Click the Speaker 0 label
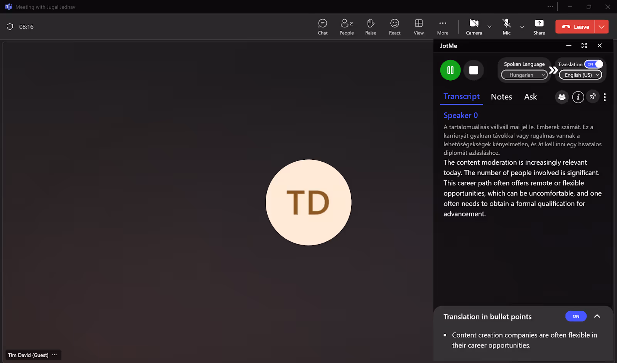The width and height of the screenshot is (617, 363). tap(460, 115)
